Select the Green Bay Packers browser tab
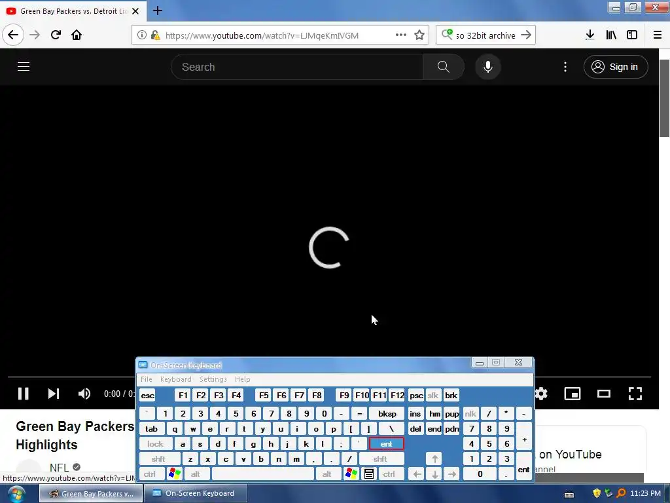 73,11
